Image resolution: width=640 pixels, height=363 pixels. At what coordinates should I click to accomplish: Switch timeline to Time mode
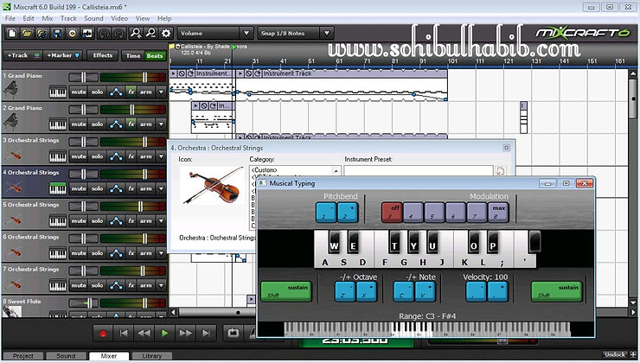(x=133, y=56)
